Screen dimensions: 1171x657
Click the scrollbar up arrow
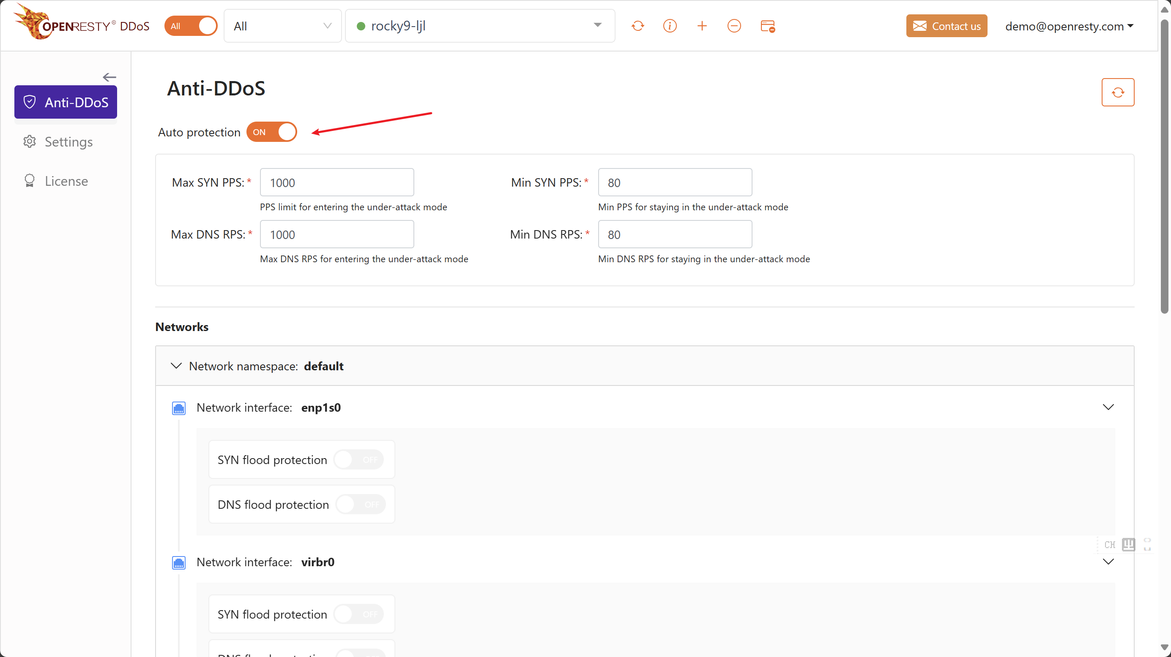coord(1164,9)
